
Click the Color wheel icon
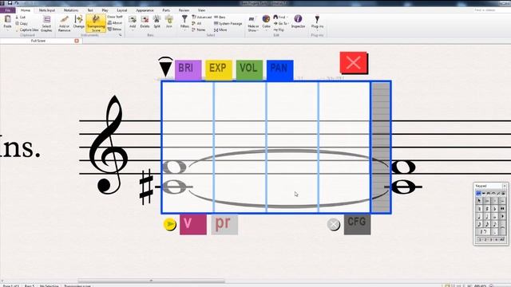(x=266, y=19)
